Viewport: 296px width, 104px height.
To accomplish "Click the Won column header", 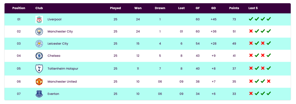I will pos(138,8).
